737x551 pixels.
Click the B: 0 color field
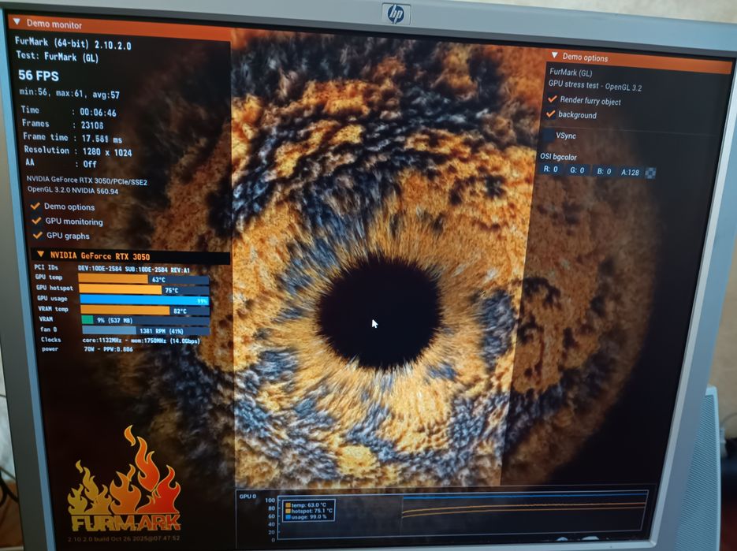[x=604, y=171]
